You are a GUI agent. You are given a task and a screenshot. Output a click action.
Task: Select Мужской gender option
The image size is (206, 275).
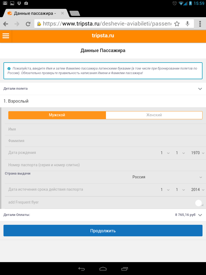point(57,115)
